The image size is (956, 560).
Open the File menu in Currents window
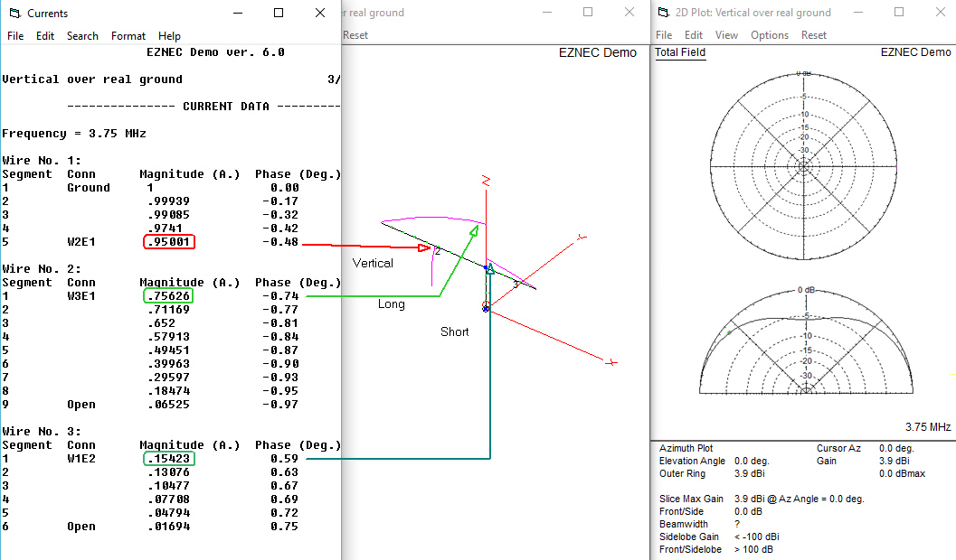click(15, 36)
